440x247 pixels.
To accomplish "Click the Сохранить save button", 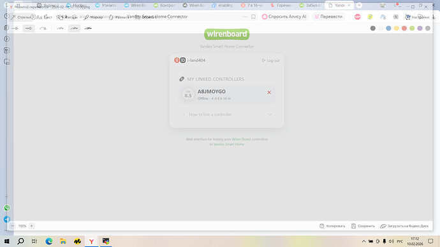I will coord(363,226).
